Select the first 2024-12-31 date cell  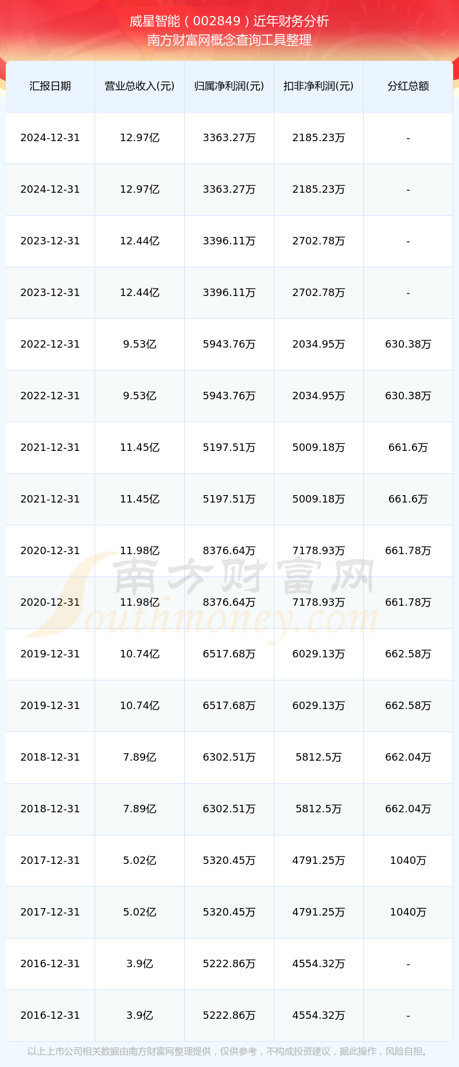pos(50,138)
